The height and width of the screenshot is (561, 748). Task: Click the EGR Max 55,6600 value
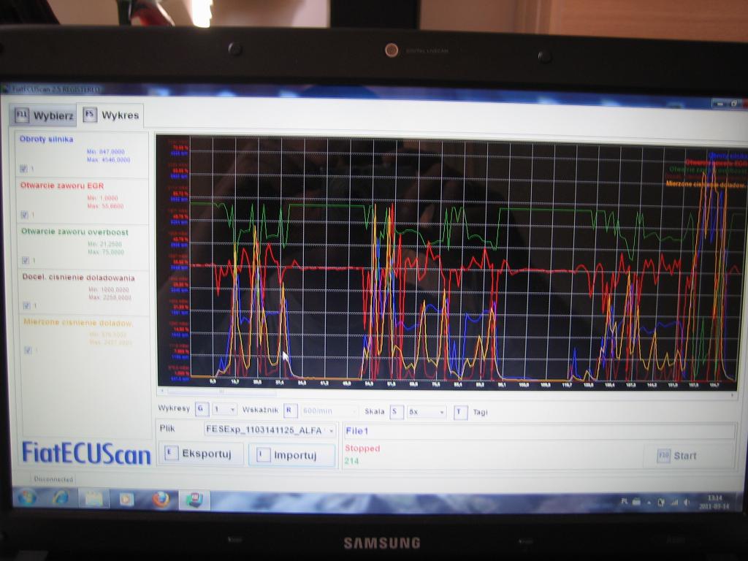tap(105, 206)
